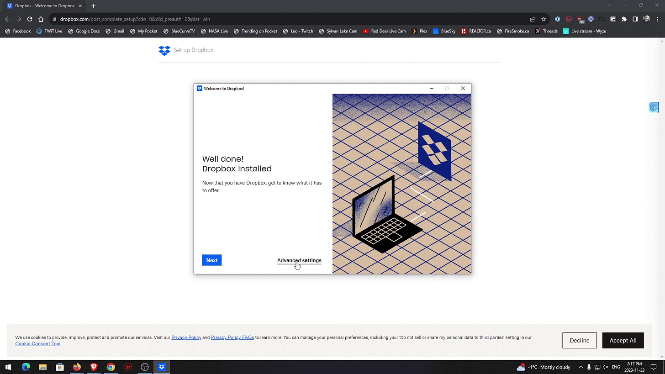Open the Windows Start menu
This screenshot has width=665, height=374.
pyautogui.click(x=8, y=367)
